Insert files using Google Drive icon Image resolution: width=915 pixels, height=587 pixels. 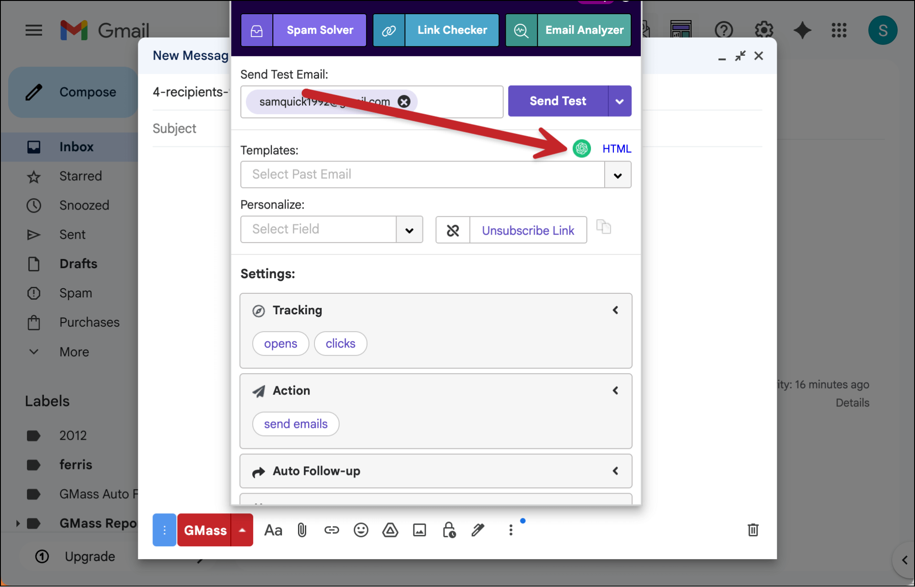click(x=390, y=530)
